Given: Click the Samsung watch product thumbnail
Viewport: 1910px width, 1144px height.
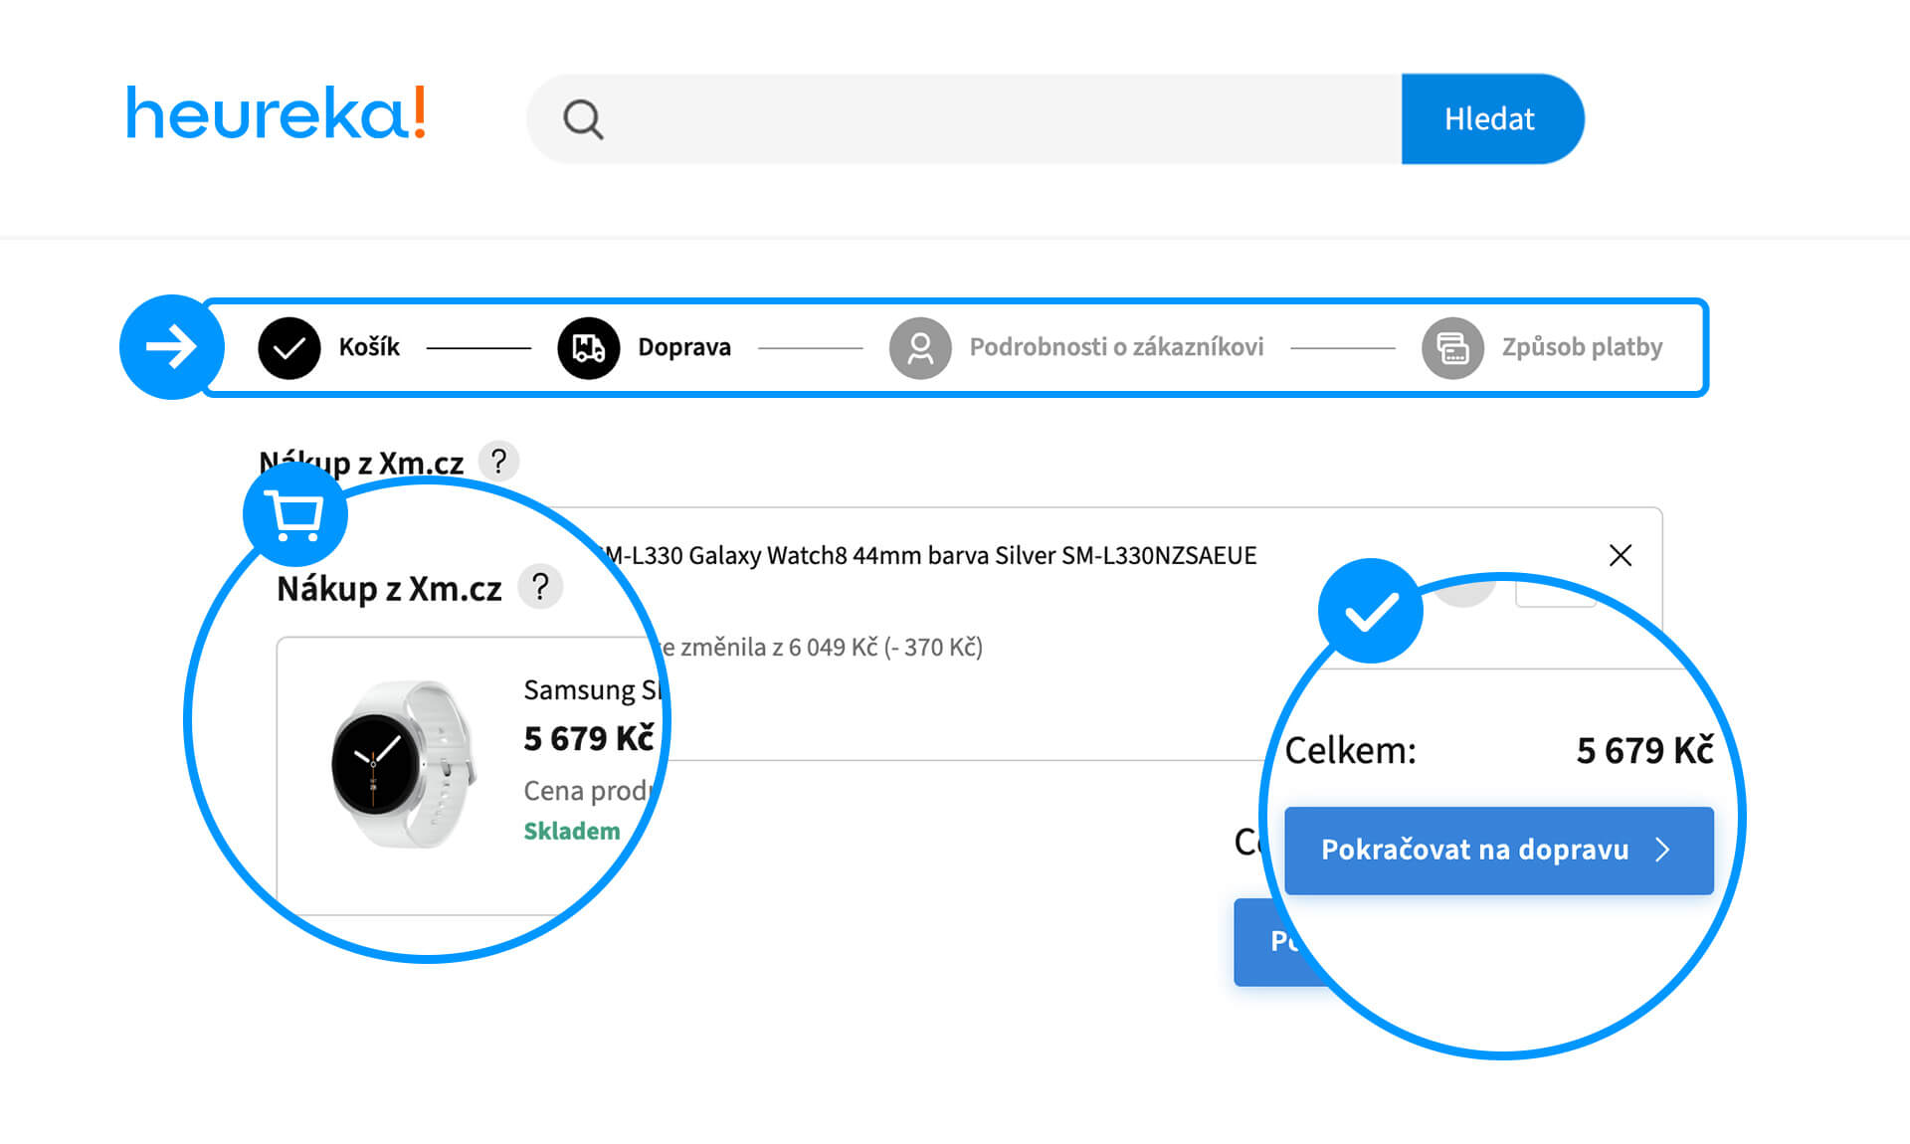Looking at the screenshot, I should coord(403,763).
